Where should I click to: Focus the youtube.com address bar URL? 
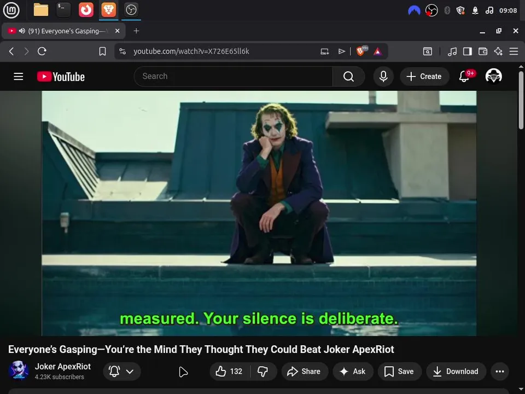pos(191,51)
